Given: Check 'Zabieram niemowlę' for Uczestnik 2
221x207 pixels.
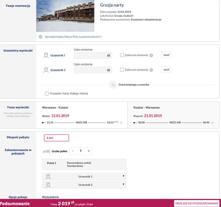Looking at the screenshot, I should click(x=122, y=70).
